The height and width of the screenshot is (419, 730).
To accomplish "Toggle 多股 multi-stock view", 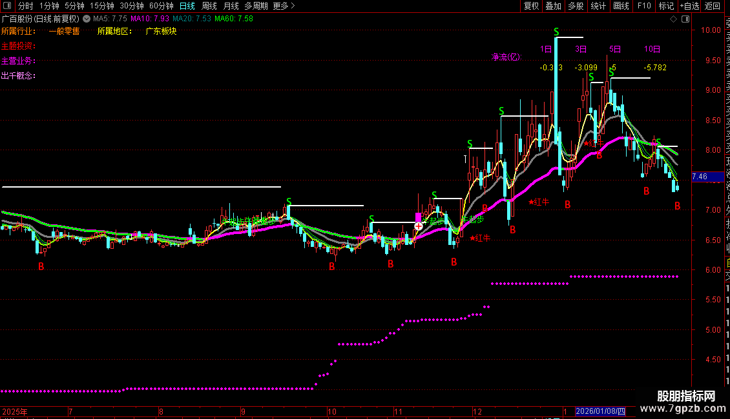I will (x=576, y=6).
